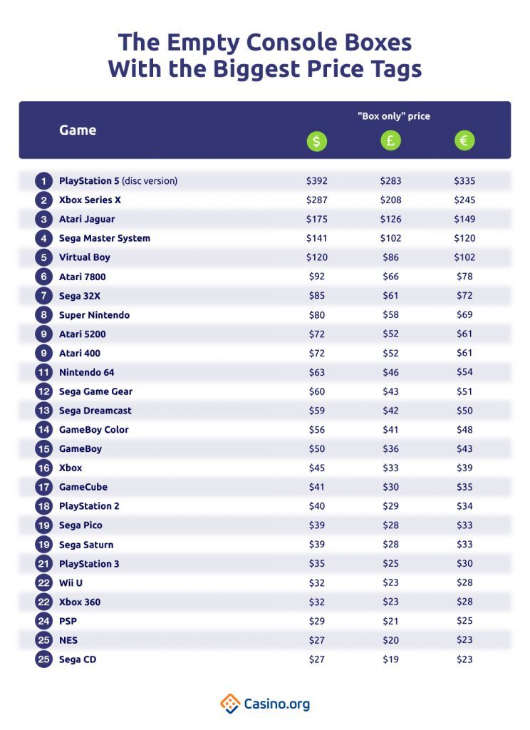Click the green euro currency icon

click(x=464, y=141)
